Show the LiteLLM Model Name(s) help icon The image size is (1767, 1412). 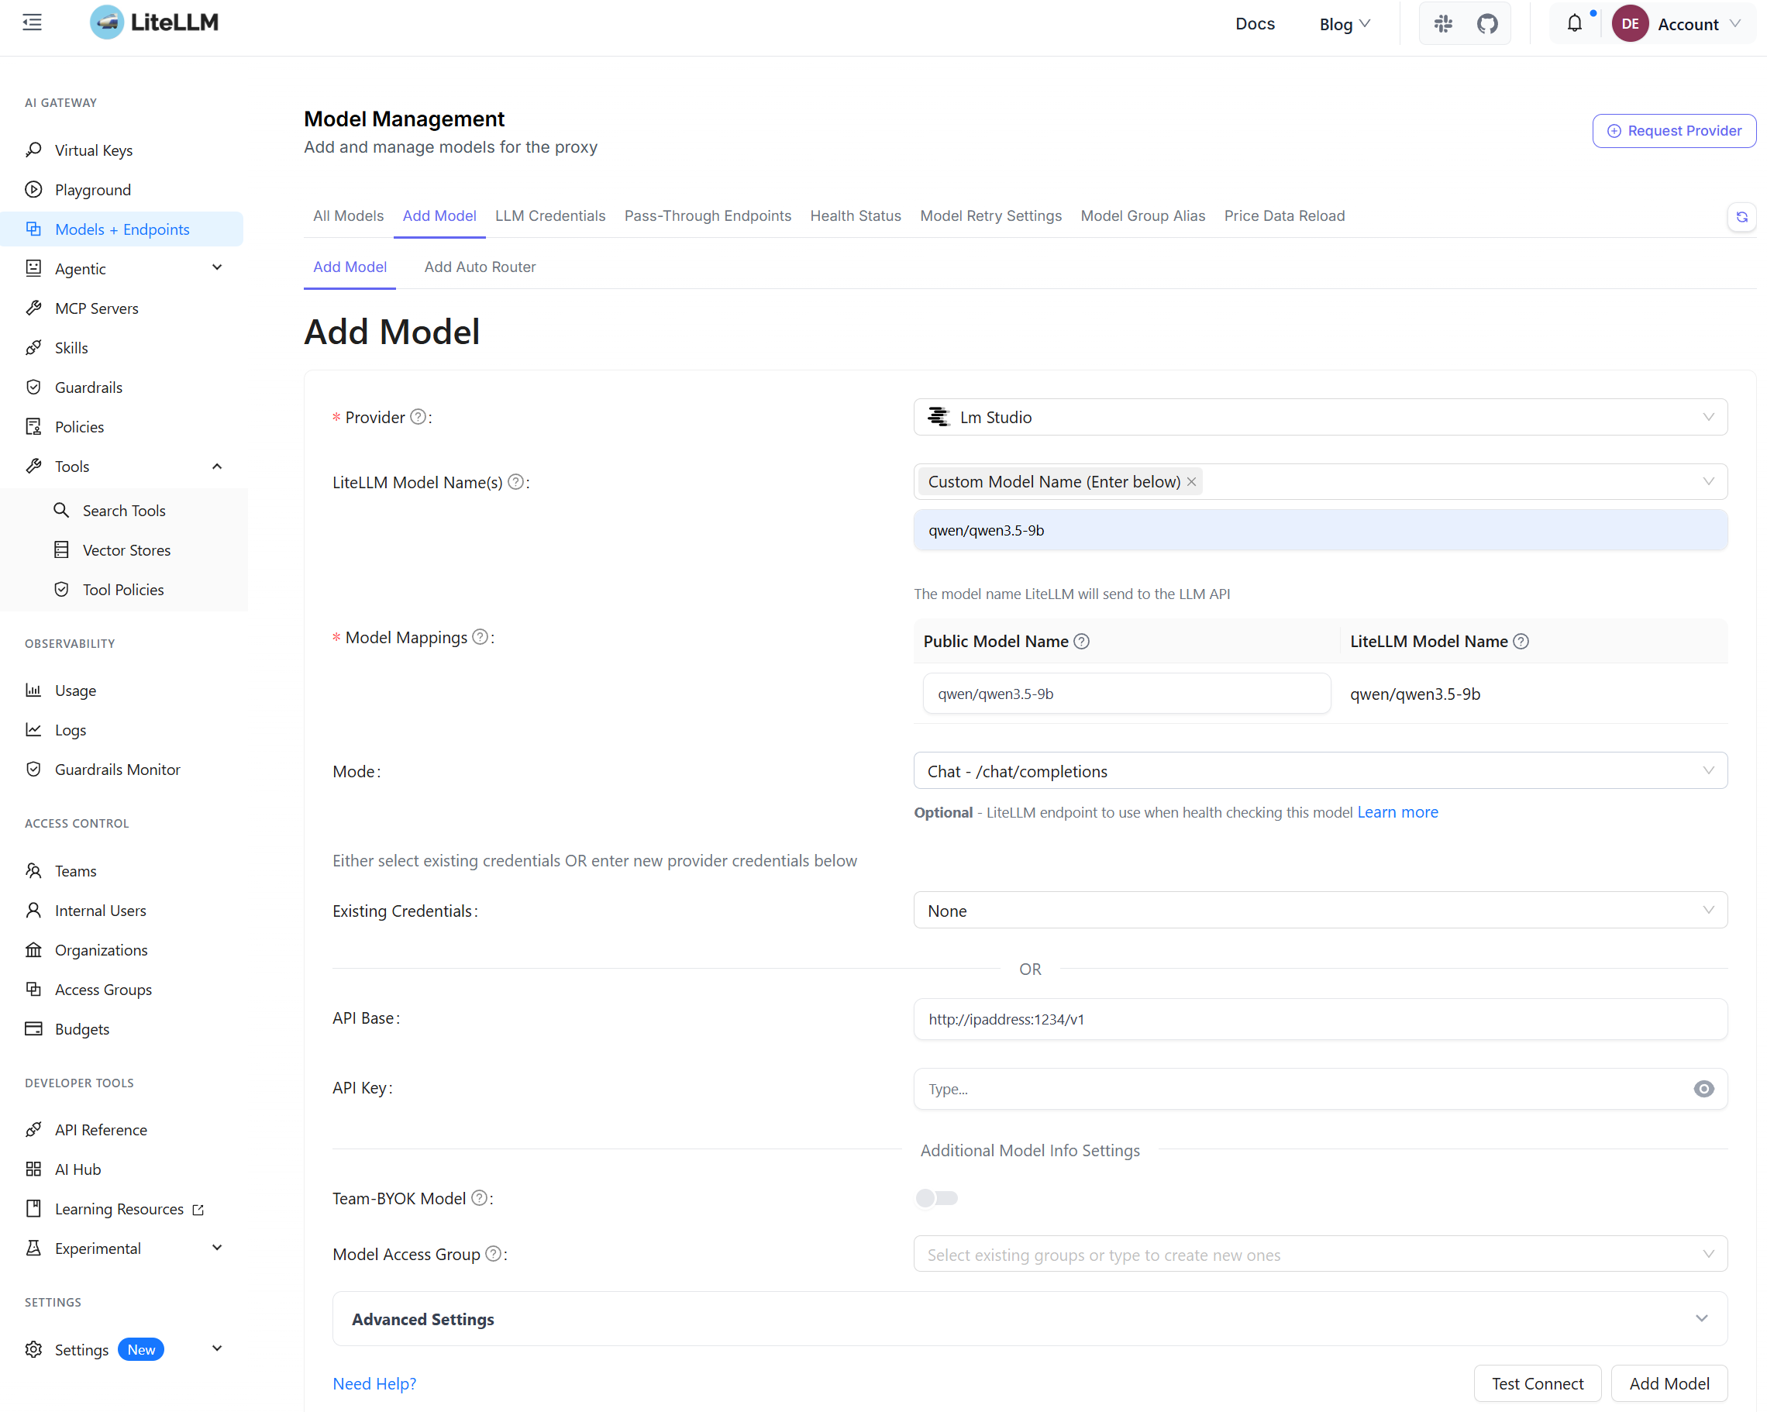tap(515, 482)
